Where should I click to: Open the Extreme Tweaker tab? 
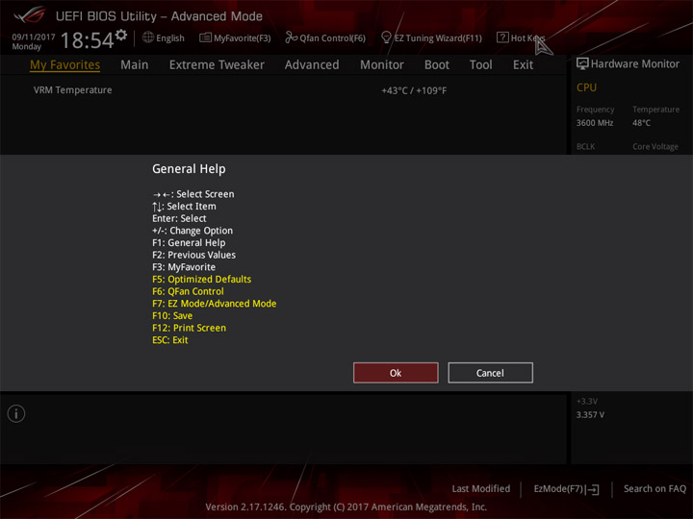217,65
